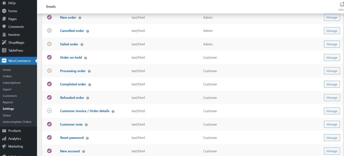Click ShopMagic icon in sidebar
Viewport: 344px width, 156px height.
(x=4, y=43)
